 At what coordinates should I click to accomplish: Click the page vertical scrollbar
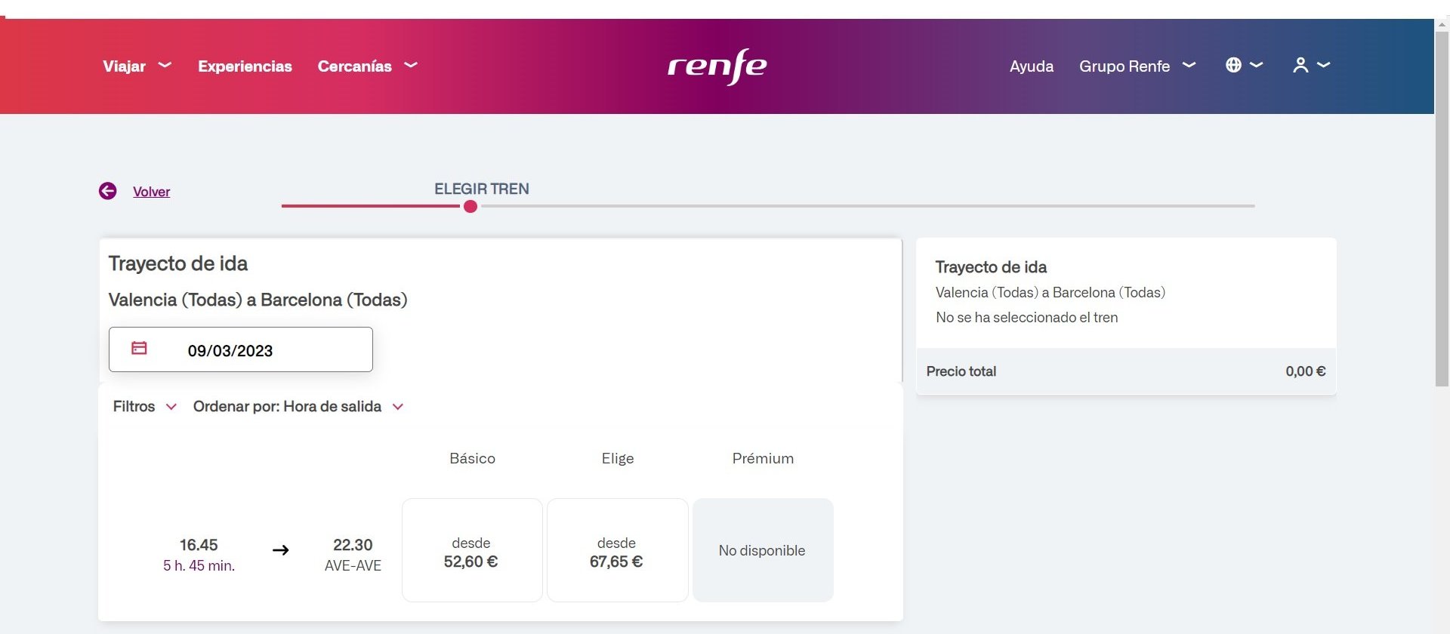(1441, 226)
